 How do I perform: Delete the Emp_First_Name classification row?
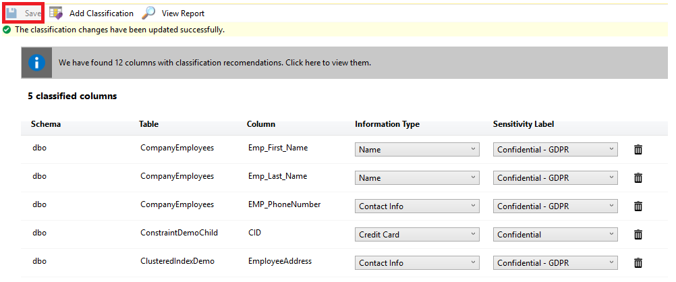coord(638,150)
